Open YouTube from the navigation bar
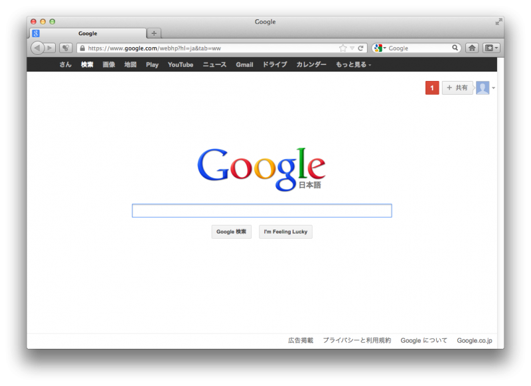Screen dimensions: 531x386 [181, 64]
